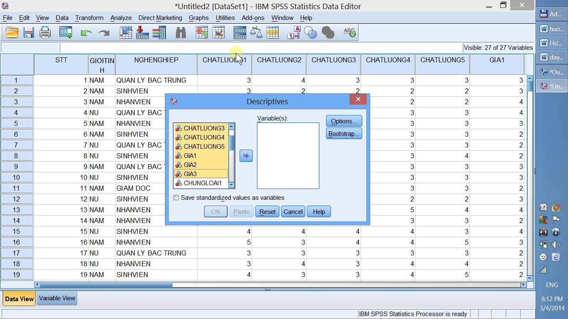The width and height of the screenshot is (568, 319).
Task: Click inside the Variable(s) target box
Action: coord(288,156)
